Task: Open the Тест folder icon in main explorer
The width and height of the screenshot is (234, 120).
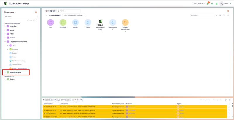Action: [x=50, y=22]
